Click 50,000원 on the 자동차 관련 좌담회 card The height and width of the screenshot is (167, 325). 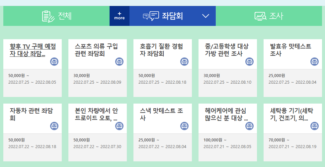tap(16, 140)
